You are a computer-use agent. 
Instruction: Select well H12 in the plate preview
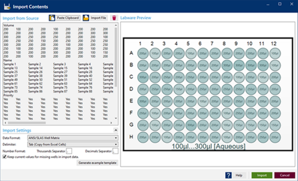(x=275, y=137)
